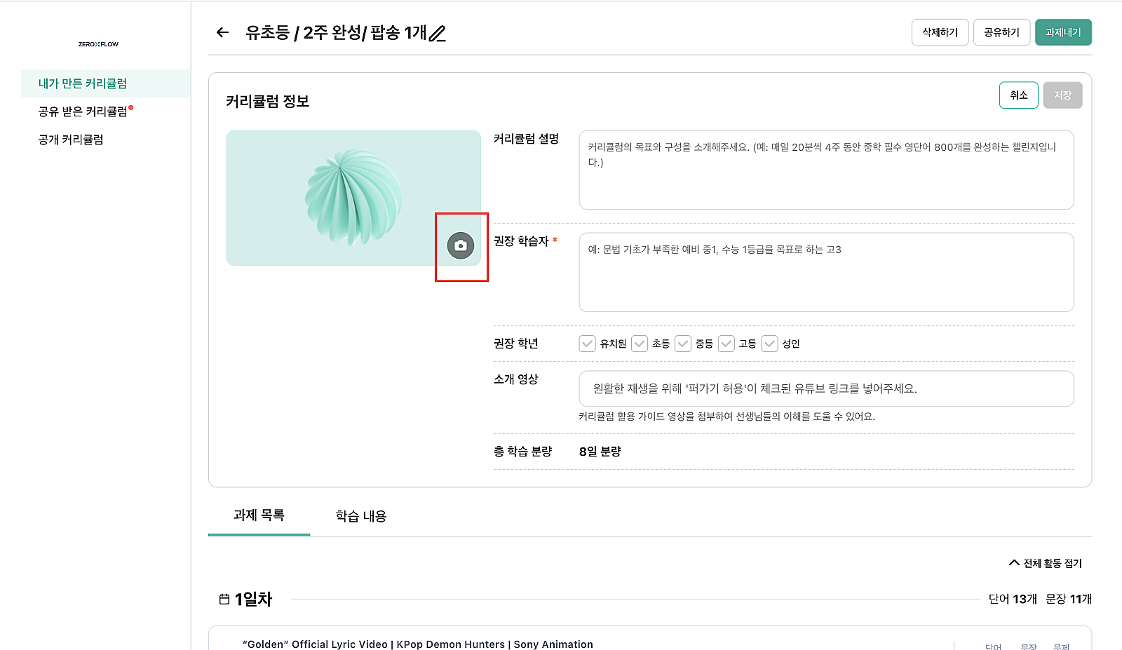This screenshot has height=650, width=1122.
Task: Navigate to 공개 커리큘럼 in sidebar
Action: pyautogui.click(x=69, y=139)
